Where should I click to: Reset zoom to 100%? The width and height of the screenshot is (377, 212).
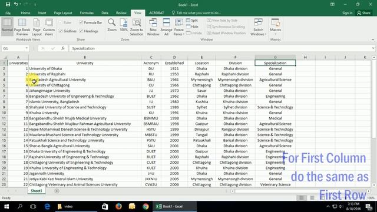coord(124,25)
